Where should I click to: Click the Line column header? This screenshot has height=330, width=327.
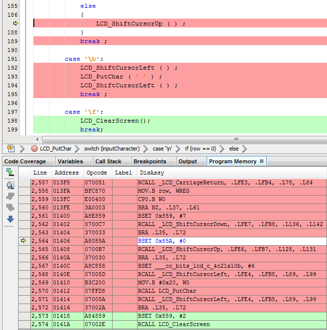click(x=41, y=173)
